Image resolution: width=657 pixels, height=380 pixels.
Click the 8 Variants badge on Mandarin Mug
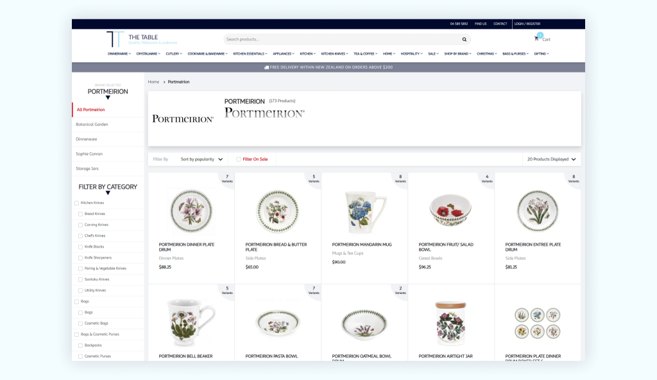pyautogui.click(x=400, y=178)
